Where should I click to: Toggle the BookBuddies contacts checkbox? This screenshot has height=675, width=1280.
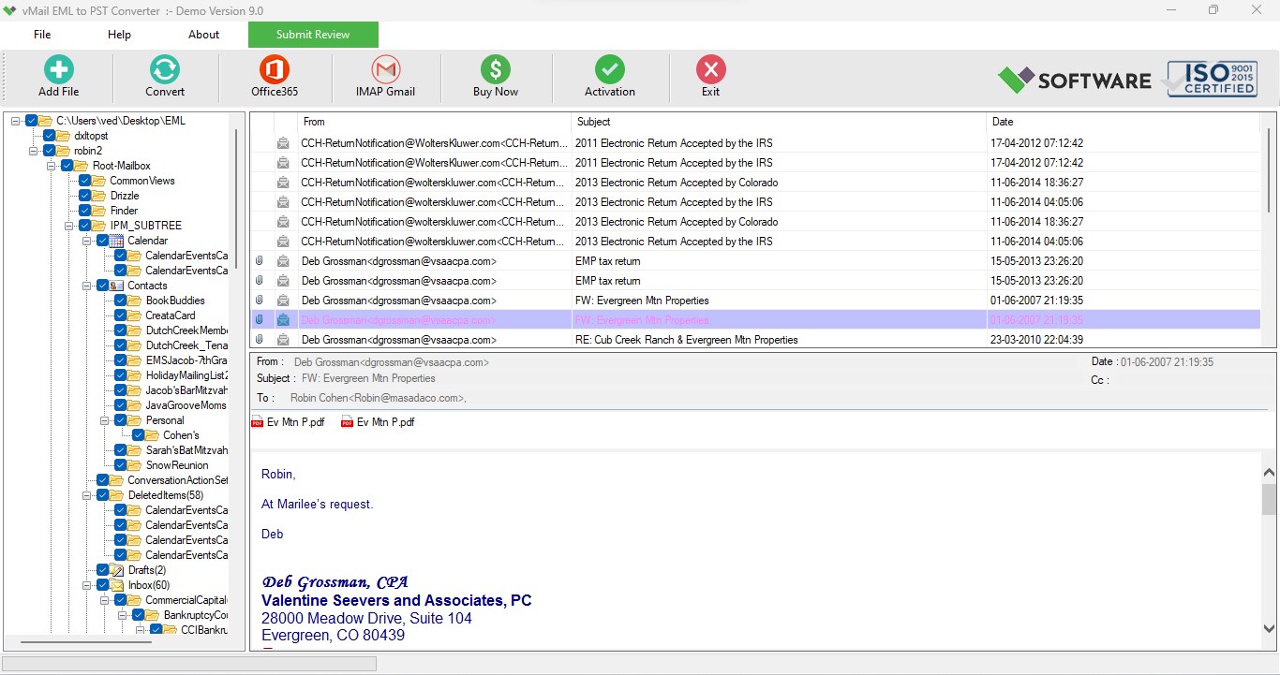[x=121, y=301]
